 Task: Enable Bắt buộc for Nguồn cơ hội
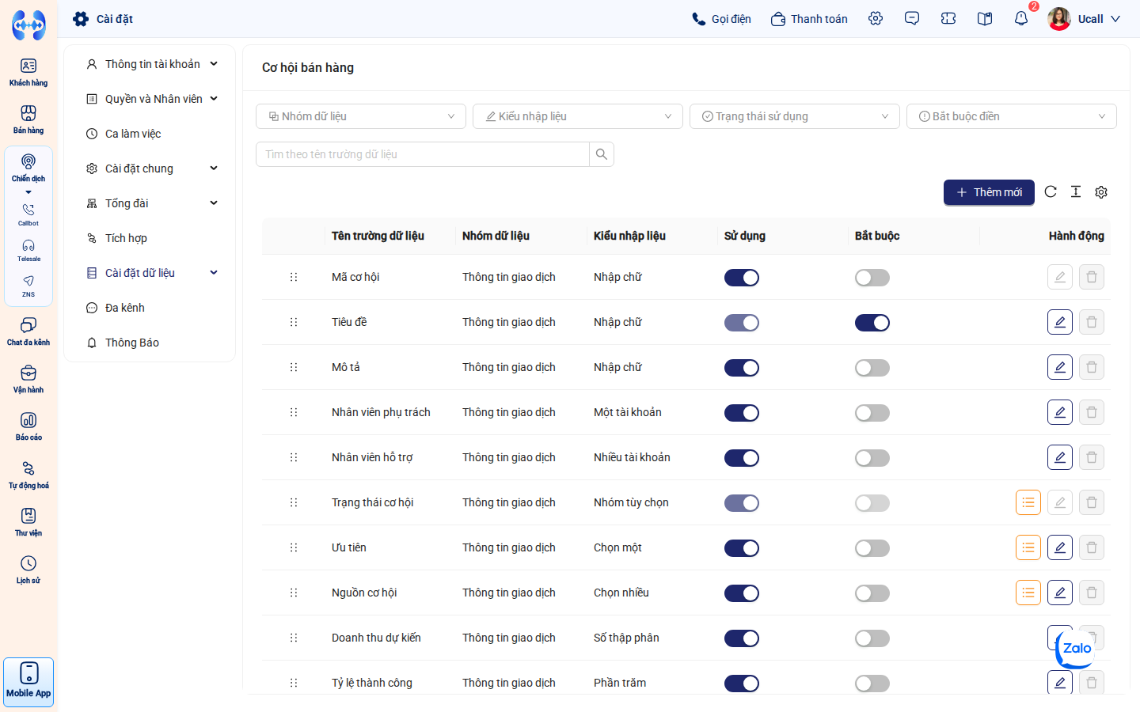[872, 593]
